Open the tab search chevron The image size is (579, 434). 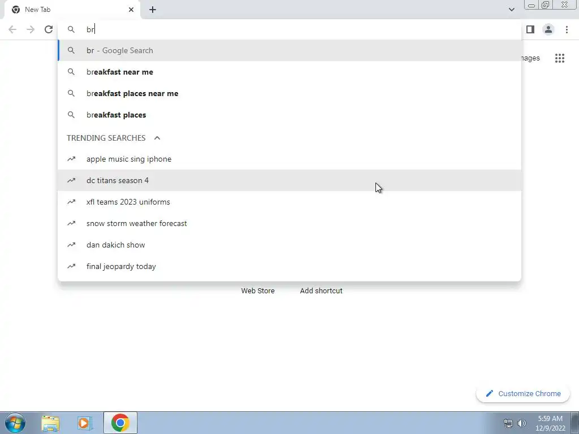coord(511,10)
